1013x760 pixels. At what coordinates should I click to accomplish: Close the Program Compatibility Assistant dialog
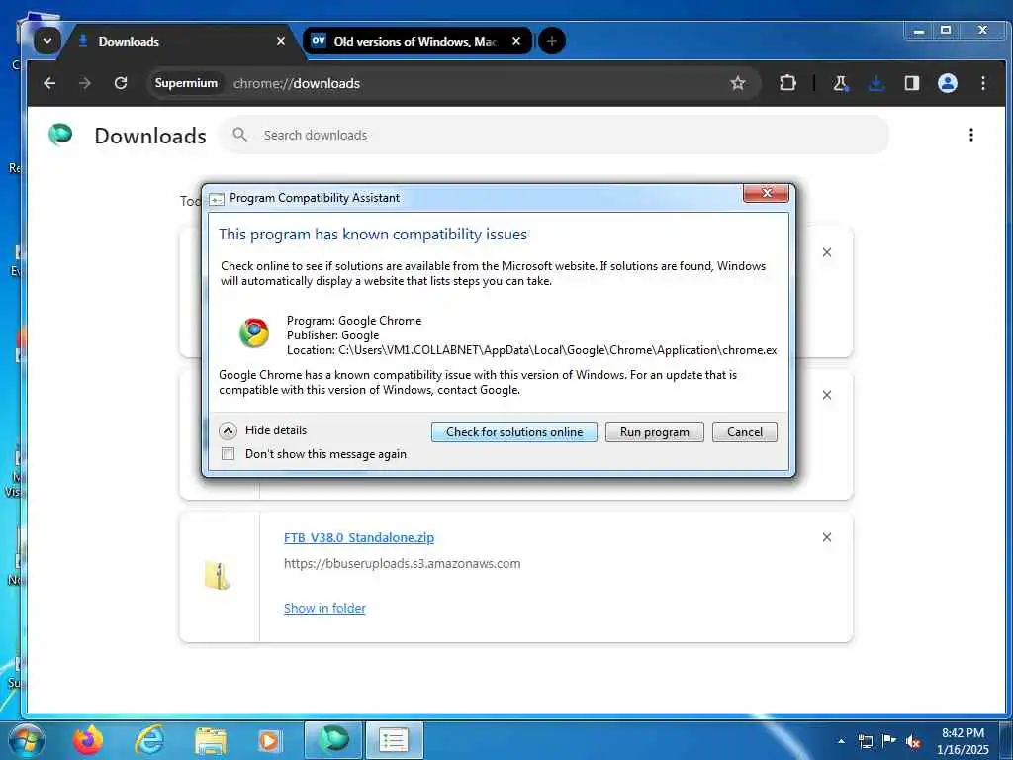point(766,193)
